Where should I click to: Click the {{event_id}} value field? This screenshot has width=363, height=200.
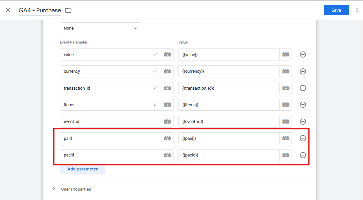229,122
